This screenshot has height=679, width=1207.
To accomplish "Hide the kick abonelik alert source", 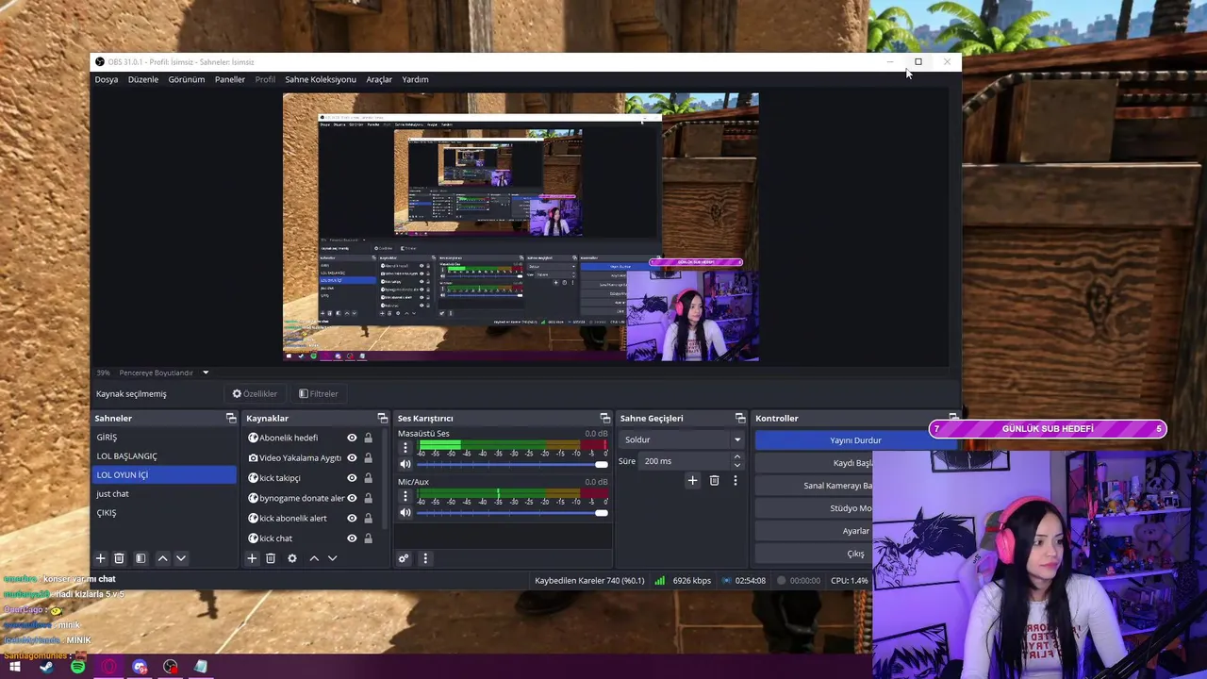I will click(352, 518).
